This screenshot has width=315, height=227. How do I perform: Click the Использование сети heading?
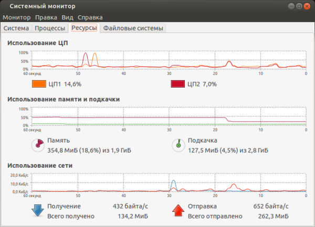(40, 166)
